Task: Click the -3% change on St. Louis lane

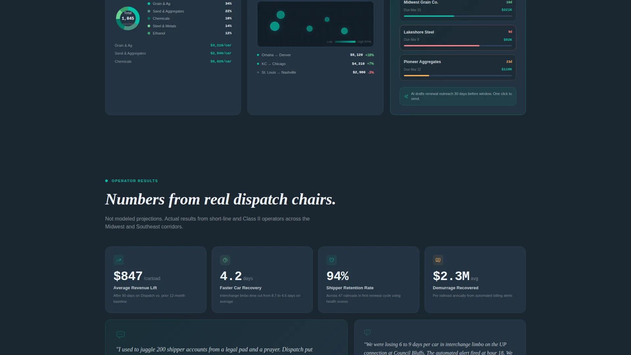Action: tap(371, 72)
